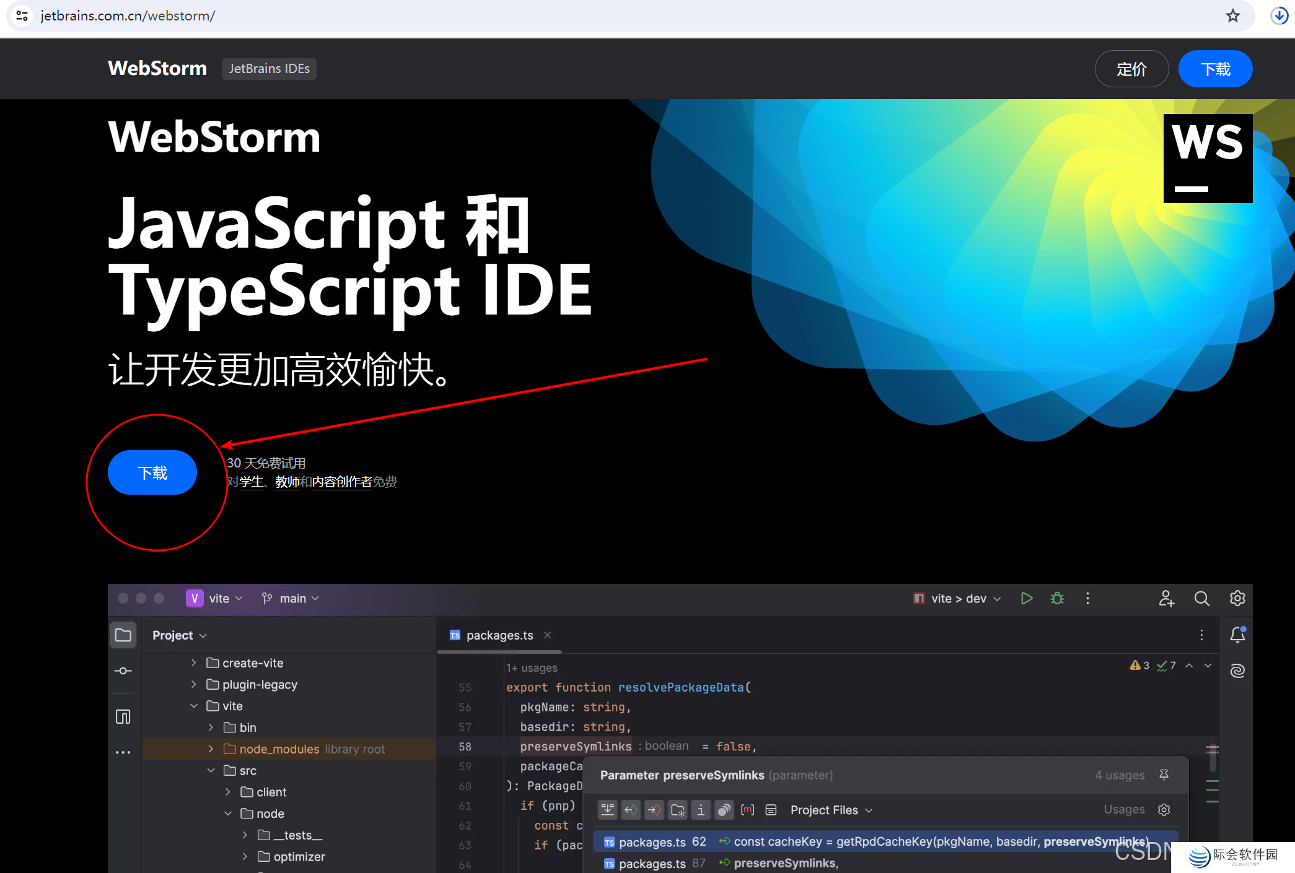Pin the preserveSymlinks usages popup
Screen dimensions: 1295x873
1165,775
